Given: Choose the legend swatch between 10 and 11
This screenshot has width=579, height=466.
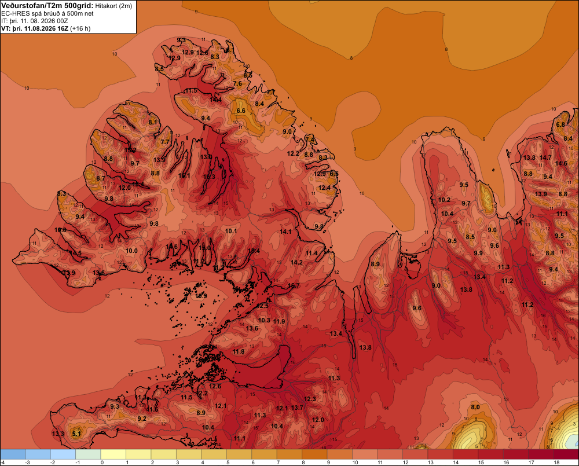Looking at the screenshot, I should (365, 454).
